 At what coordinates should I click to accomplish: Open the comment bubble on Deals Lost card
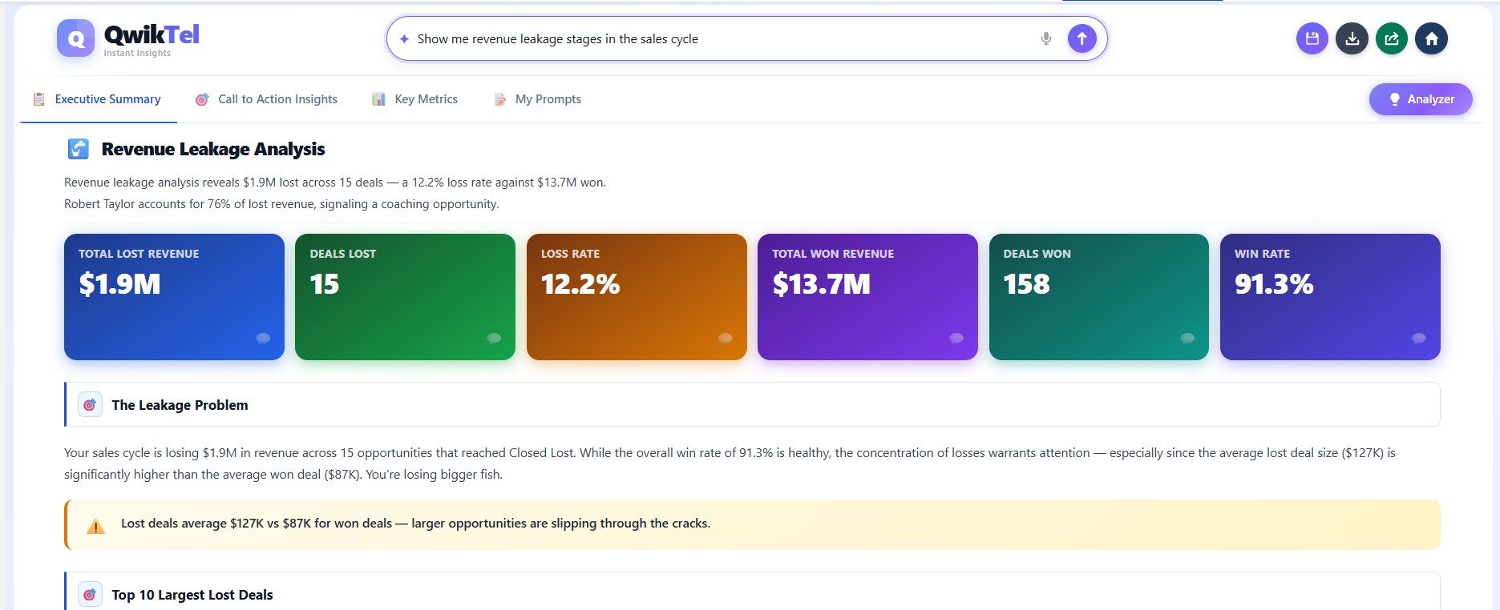[494, 338]
